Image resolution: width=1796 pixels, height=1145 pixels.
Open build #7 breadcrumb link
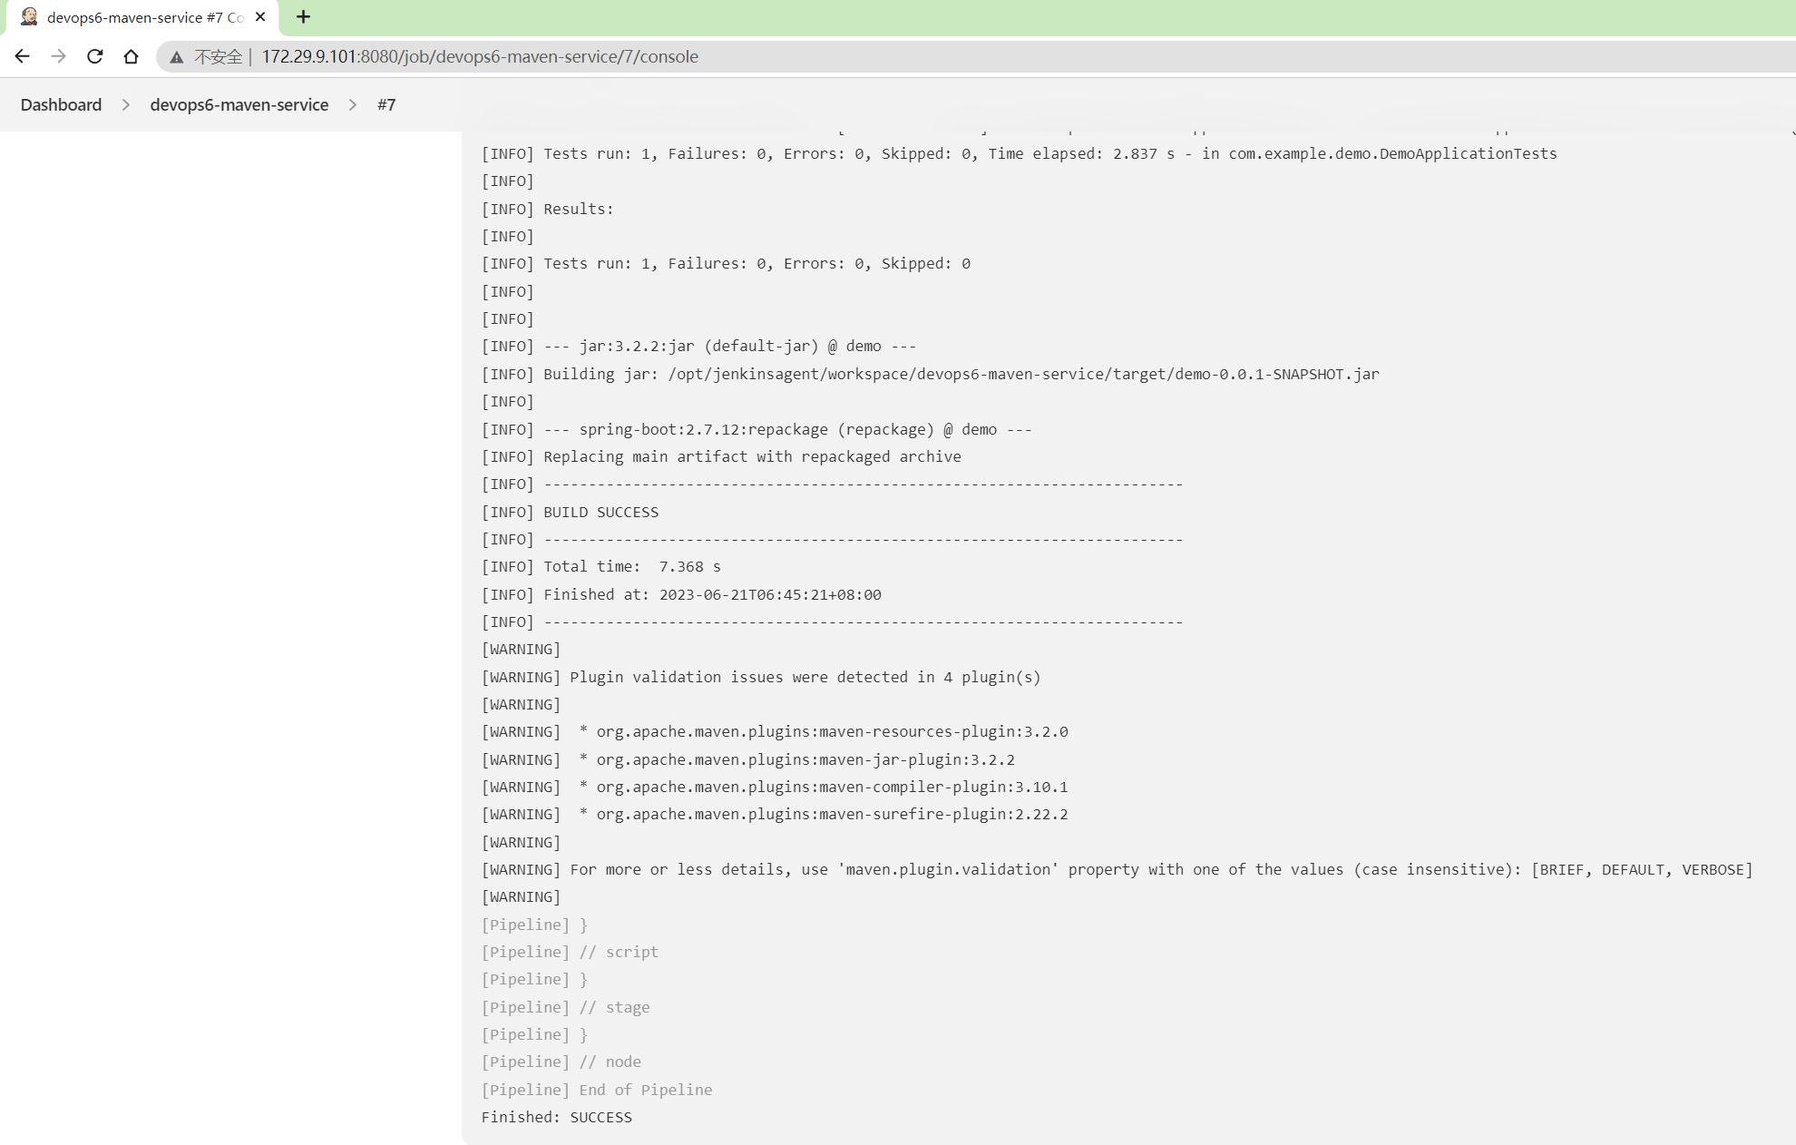click(x=386, y=105)
